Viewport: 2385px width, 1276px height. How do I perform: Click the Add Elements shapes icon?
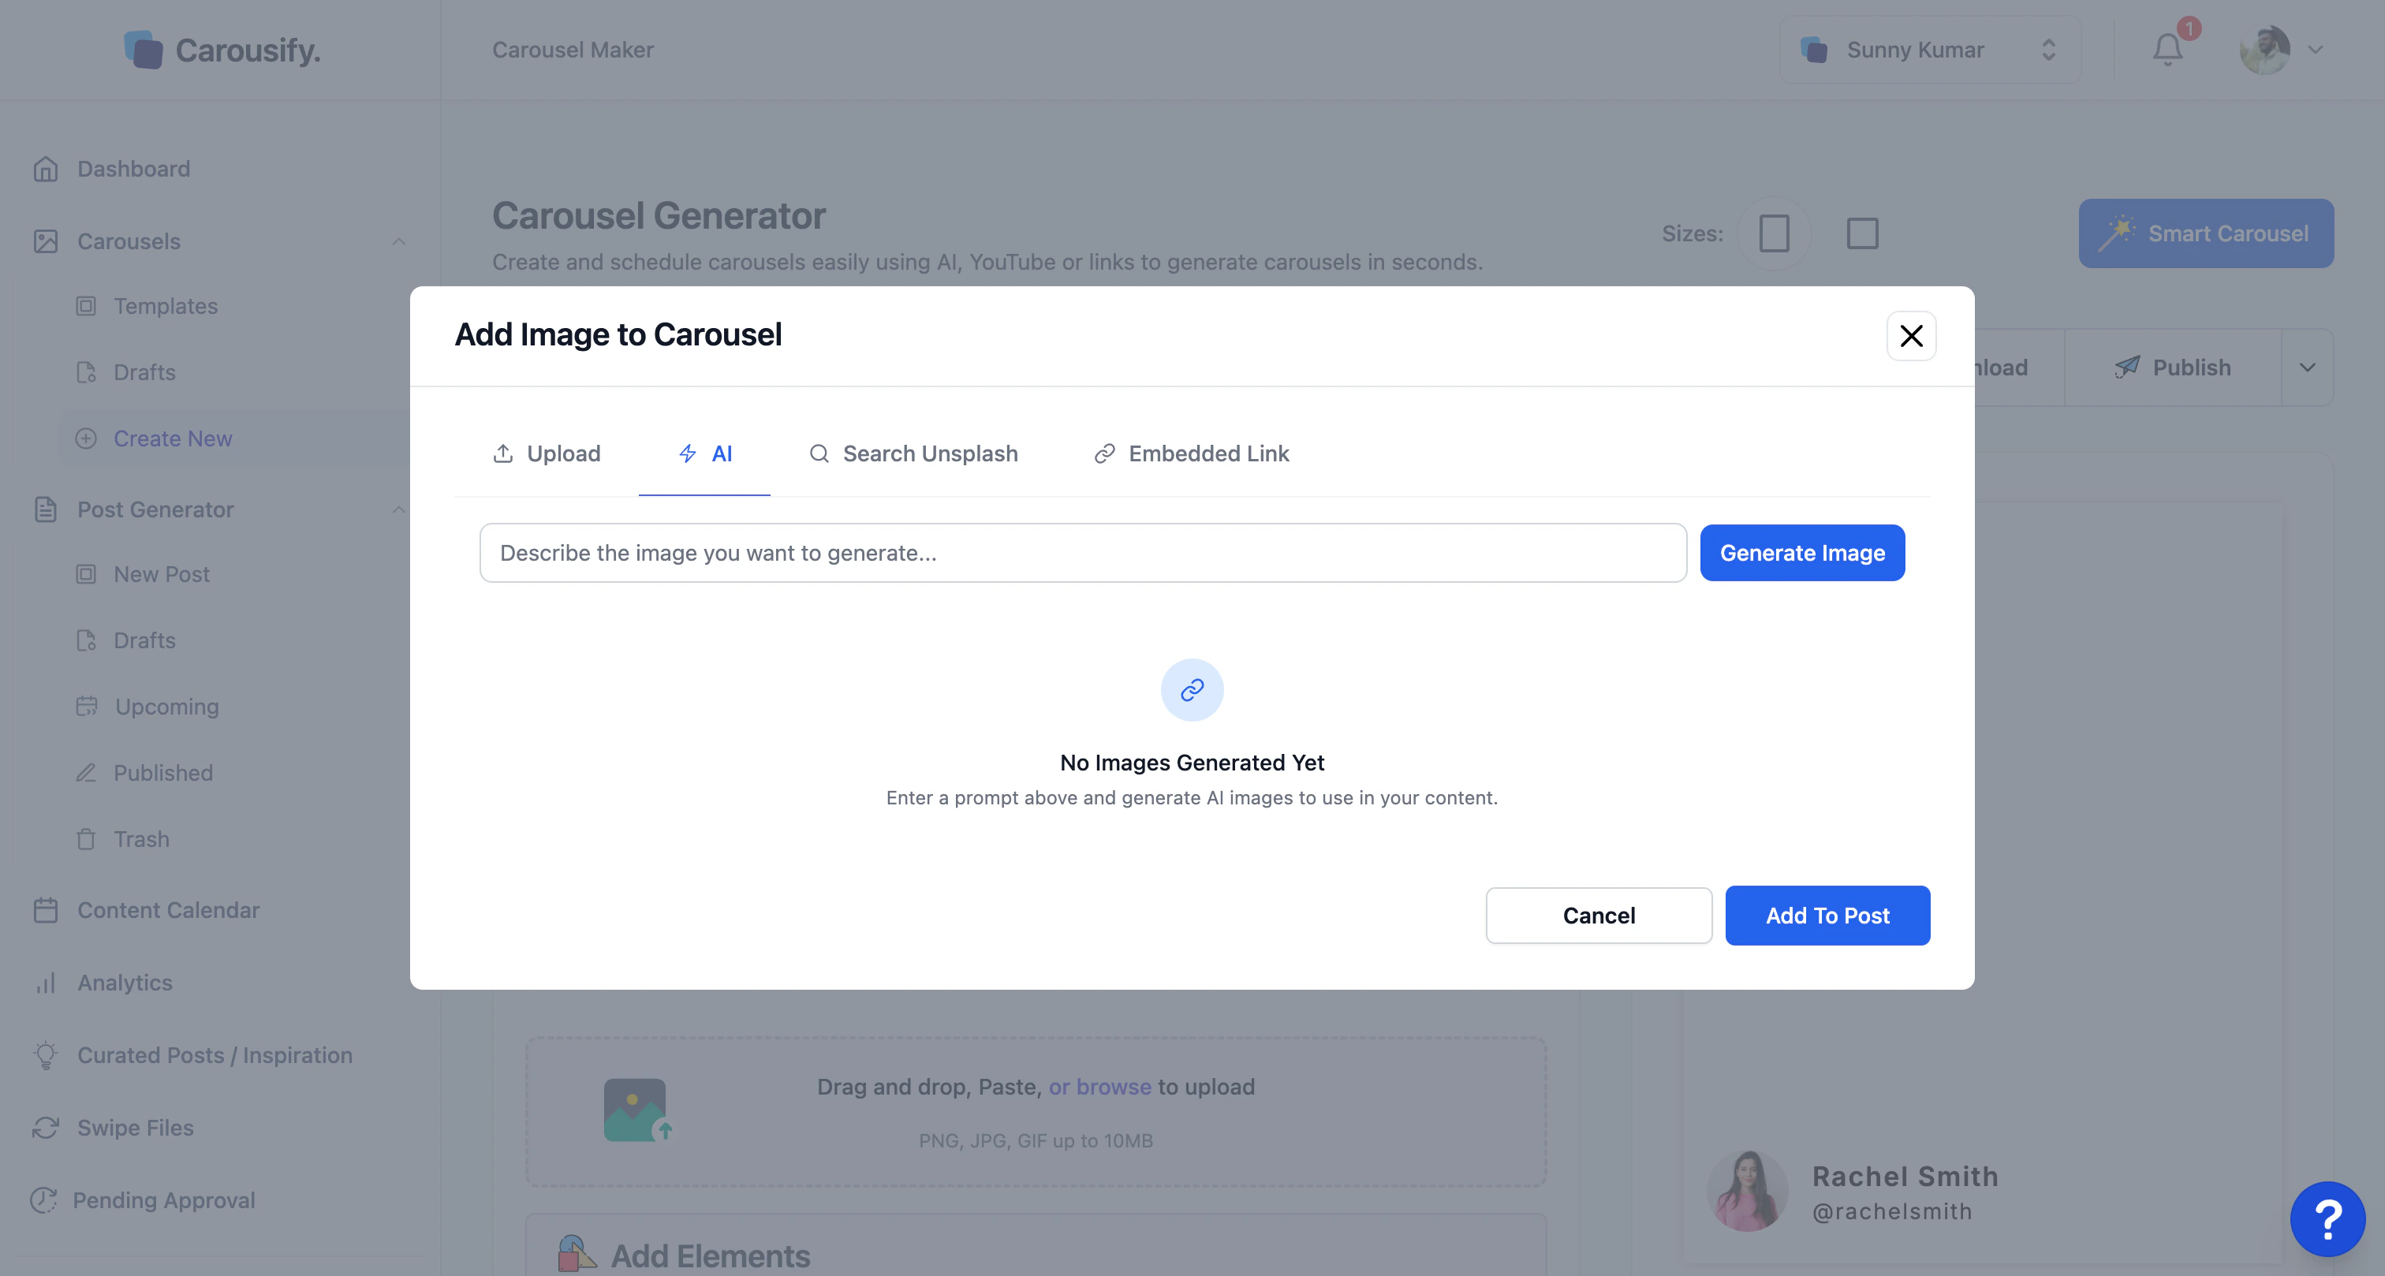pos(576,1254)
